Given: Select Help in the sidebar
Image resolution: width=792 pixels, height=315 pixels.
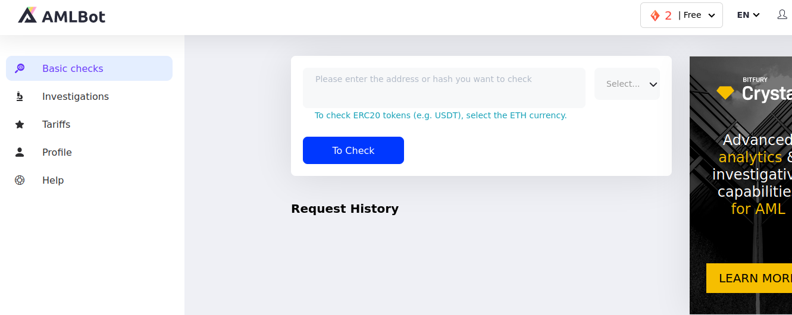Looking at the screenshot, I should point(53,180).
